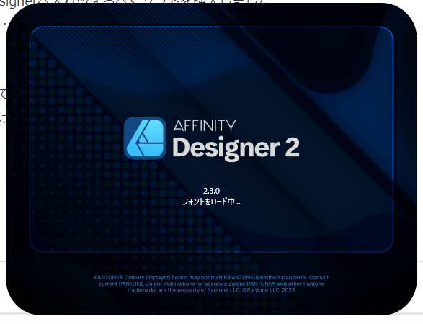Click the glowing blue frame's top edge
Image resolution: width=423 pixels, height=324 pixels.
click(x=212, y=27)
